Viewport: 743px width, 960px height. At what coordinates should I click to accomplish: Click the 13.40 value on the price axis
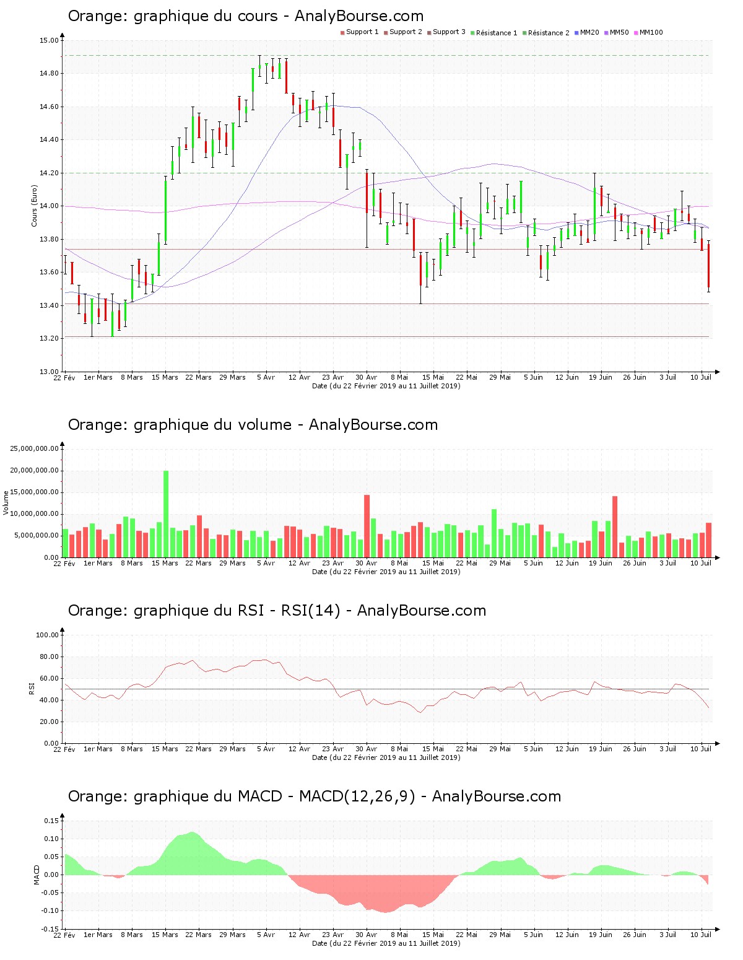(49, 306)
